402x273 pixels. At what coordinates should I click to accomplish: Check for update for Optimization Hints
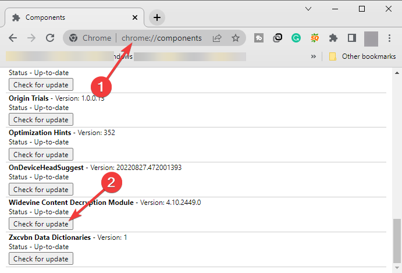[41, 154]
